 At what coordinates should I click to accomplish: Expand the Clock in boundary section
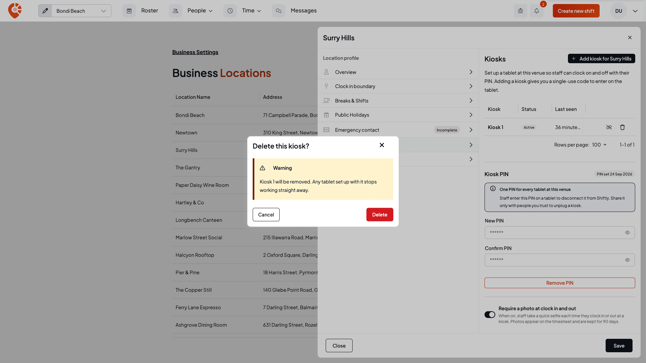pos(398,86)
